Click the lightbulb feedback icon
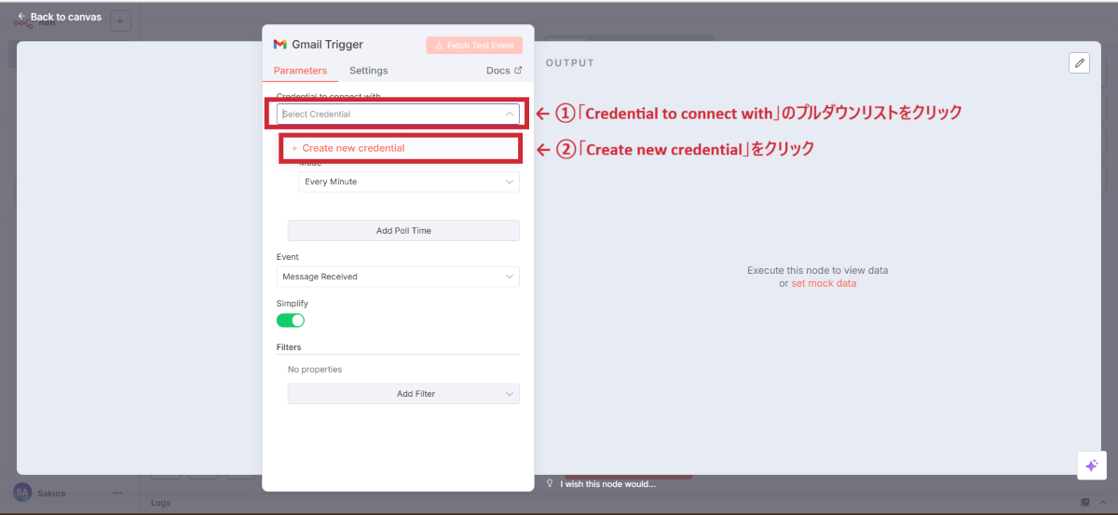 click(x=550, y=483)
